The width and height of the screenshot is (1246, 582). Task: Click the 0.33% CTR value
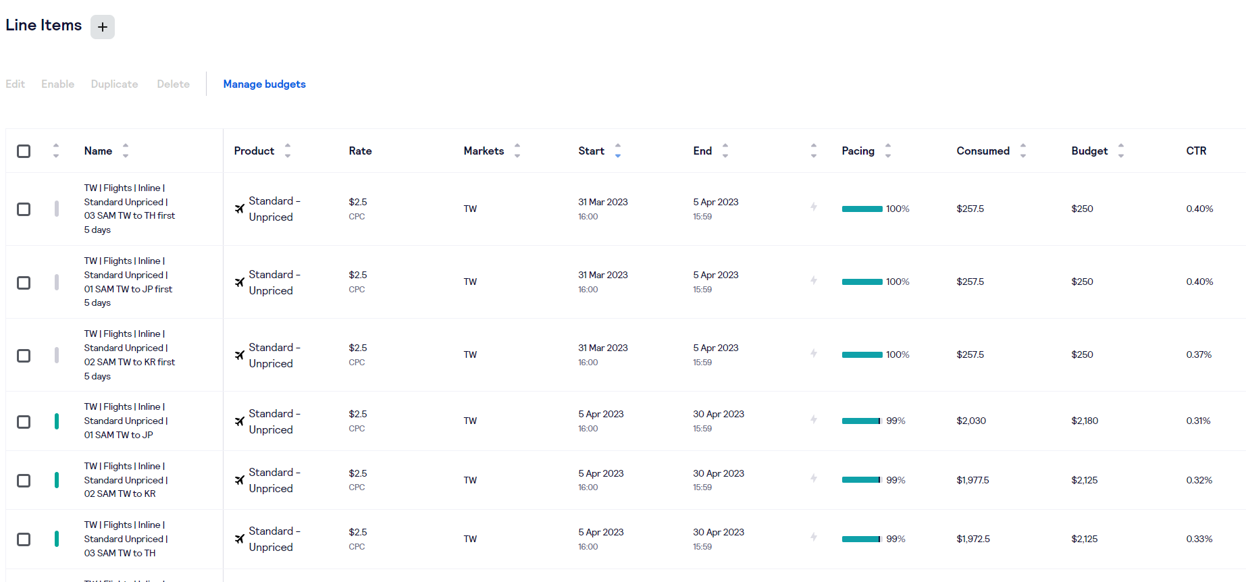(x=1199, y=539)
